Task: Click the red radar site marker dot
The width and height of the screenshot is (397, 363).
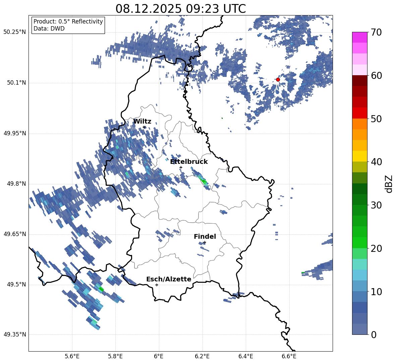Action: coord(278,80)
